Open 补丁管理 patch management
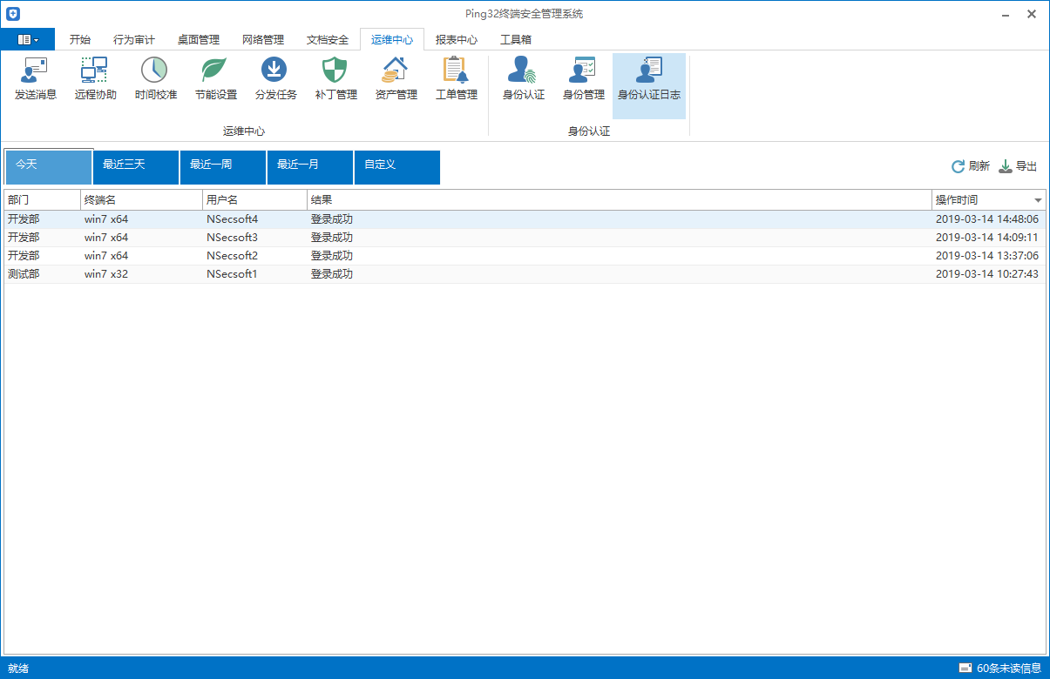This screenshot has height=679, width=1050. pos(335,80)
